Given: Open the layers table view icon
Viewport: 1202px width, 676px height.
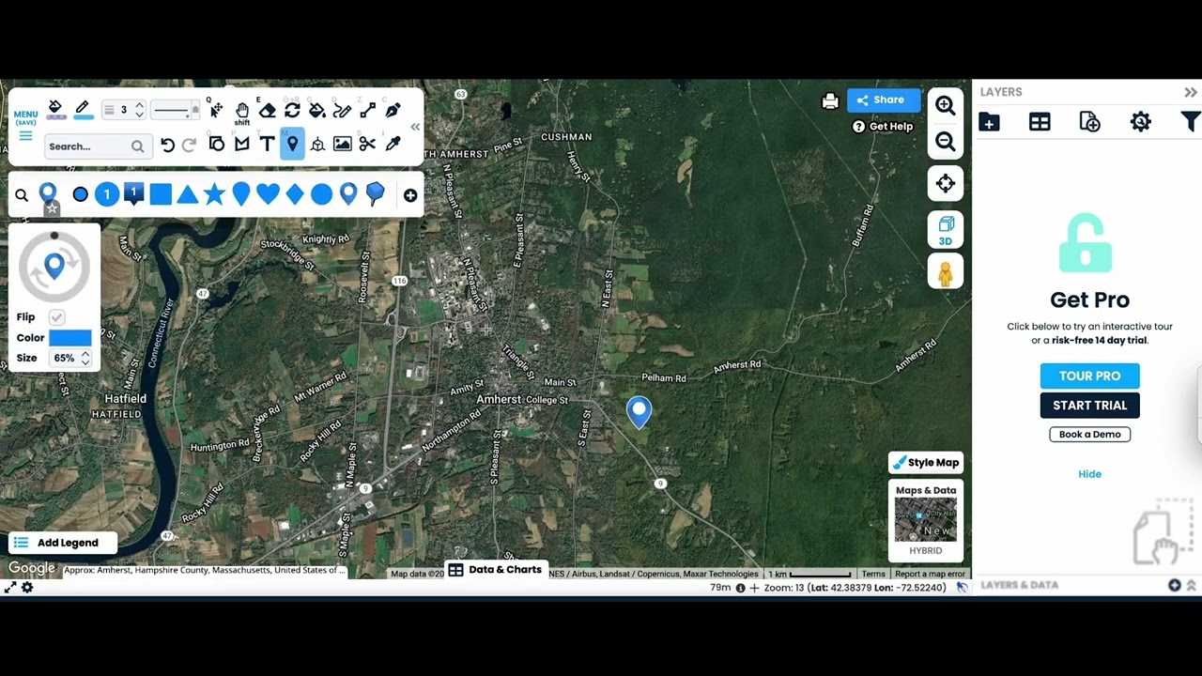Looking at the screenshot, I should click(x=1040, y=122).
